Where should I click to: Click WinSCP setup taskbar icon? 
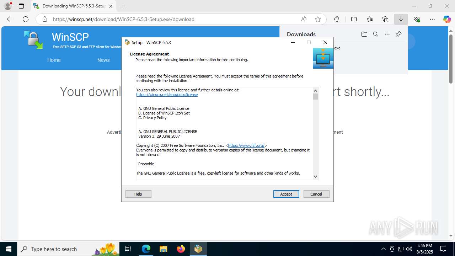tap(198, 249)
